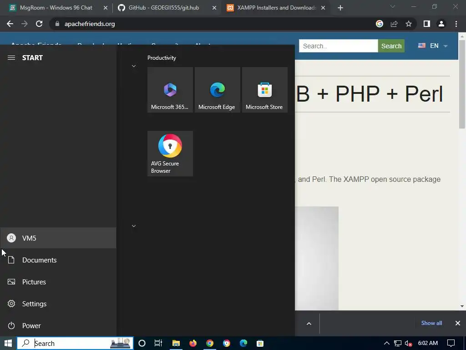The height and width of the screenshot is (350, 466).
Task: Click the network icon in system tray
Action: click(x=398, y=344)
